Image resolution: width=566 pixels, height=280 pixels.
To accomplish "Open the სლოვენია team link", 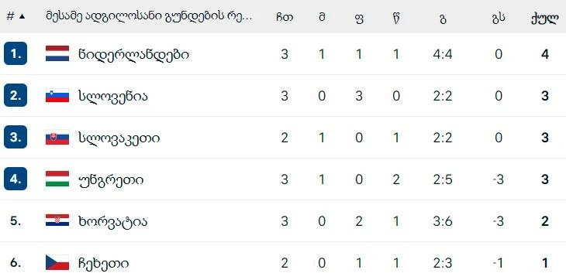I will click(x=113, y=96).
